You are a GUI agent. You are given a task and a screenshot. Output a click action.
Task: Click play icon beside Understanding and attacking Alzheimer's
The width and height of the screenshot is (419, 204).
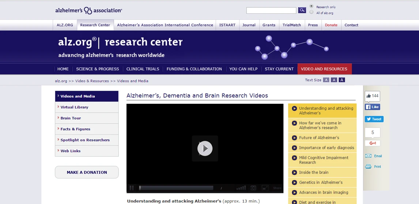tap(294, 109)
